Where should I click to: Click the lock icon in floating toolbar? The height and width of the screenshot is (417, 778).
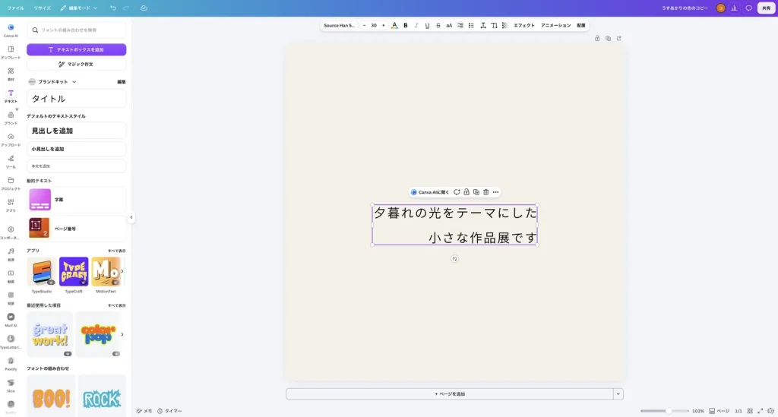466,192
